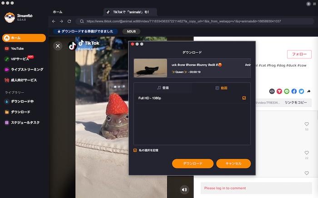This screenshot has width=318, height=198.
Task: Click the #frog hashtag link
Action: [271, 65]
